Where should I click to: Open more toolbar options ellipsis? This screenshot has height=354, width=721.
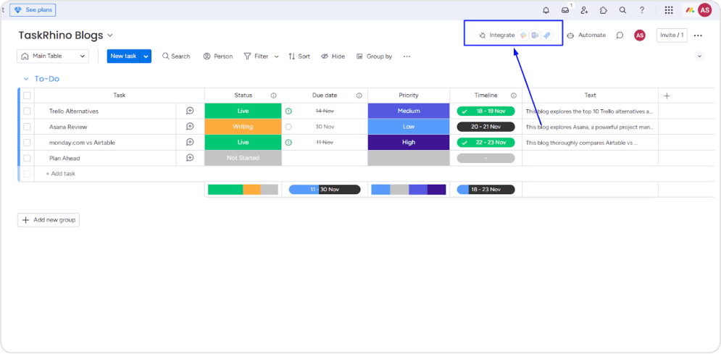coord(407,56)
